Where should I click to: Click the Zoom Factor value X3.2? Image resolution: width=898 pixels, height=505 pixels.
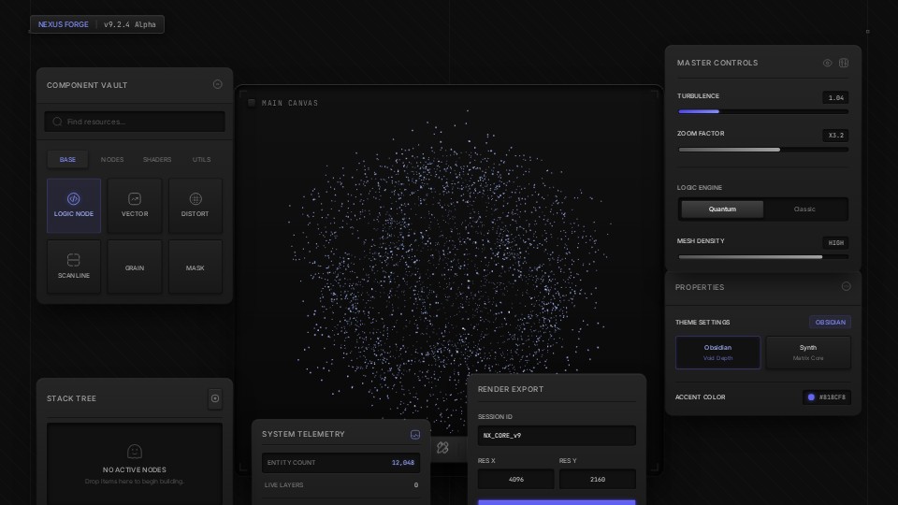click(835, 135)
